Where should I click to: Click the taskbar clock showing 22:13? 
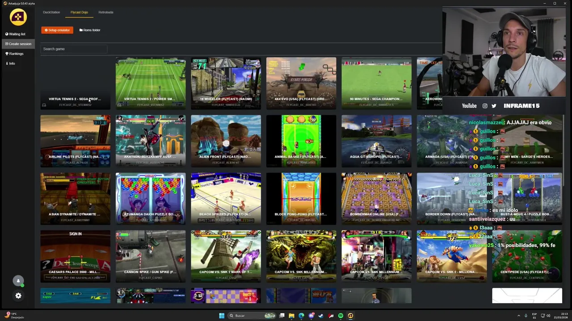pyautogui.click(x=561, y=316)
